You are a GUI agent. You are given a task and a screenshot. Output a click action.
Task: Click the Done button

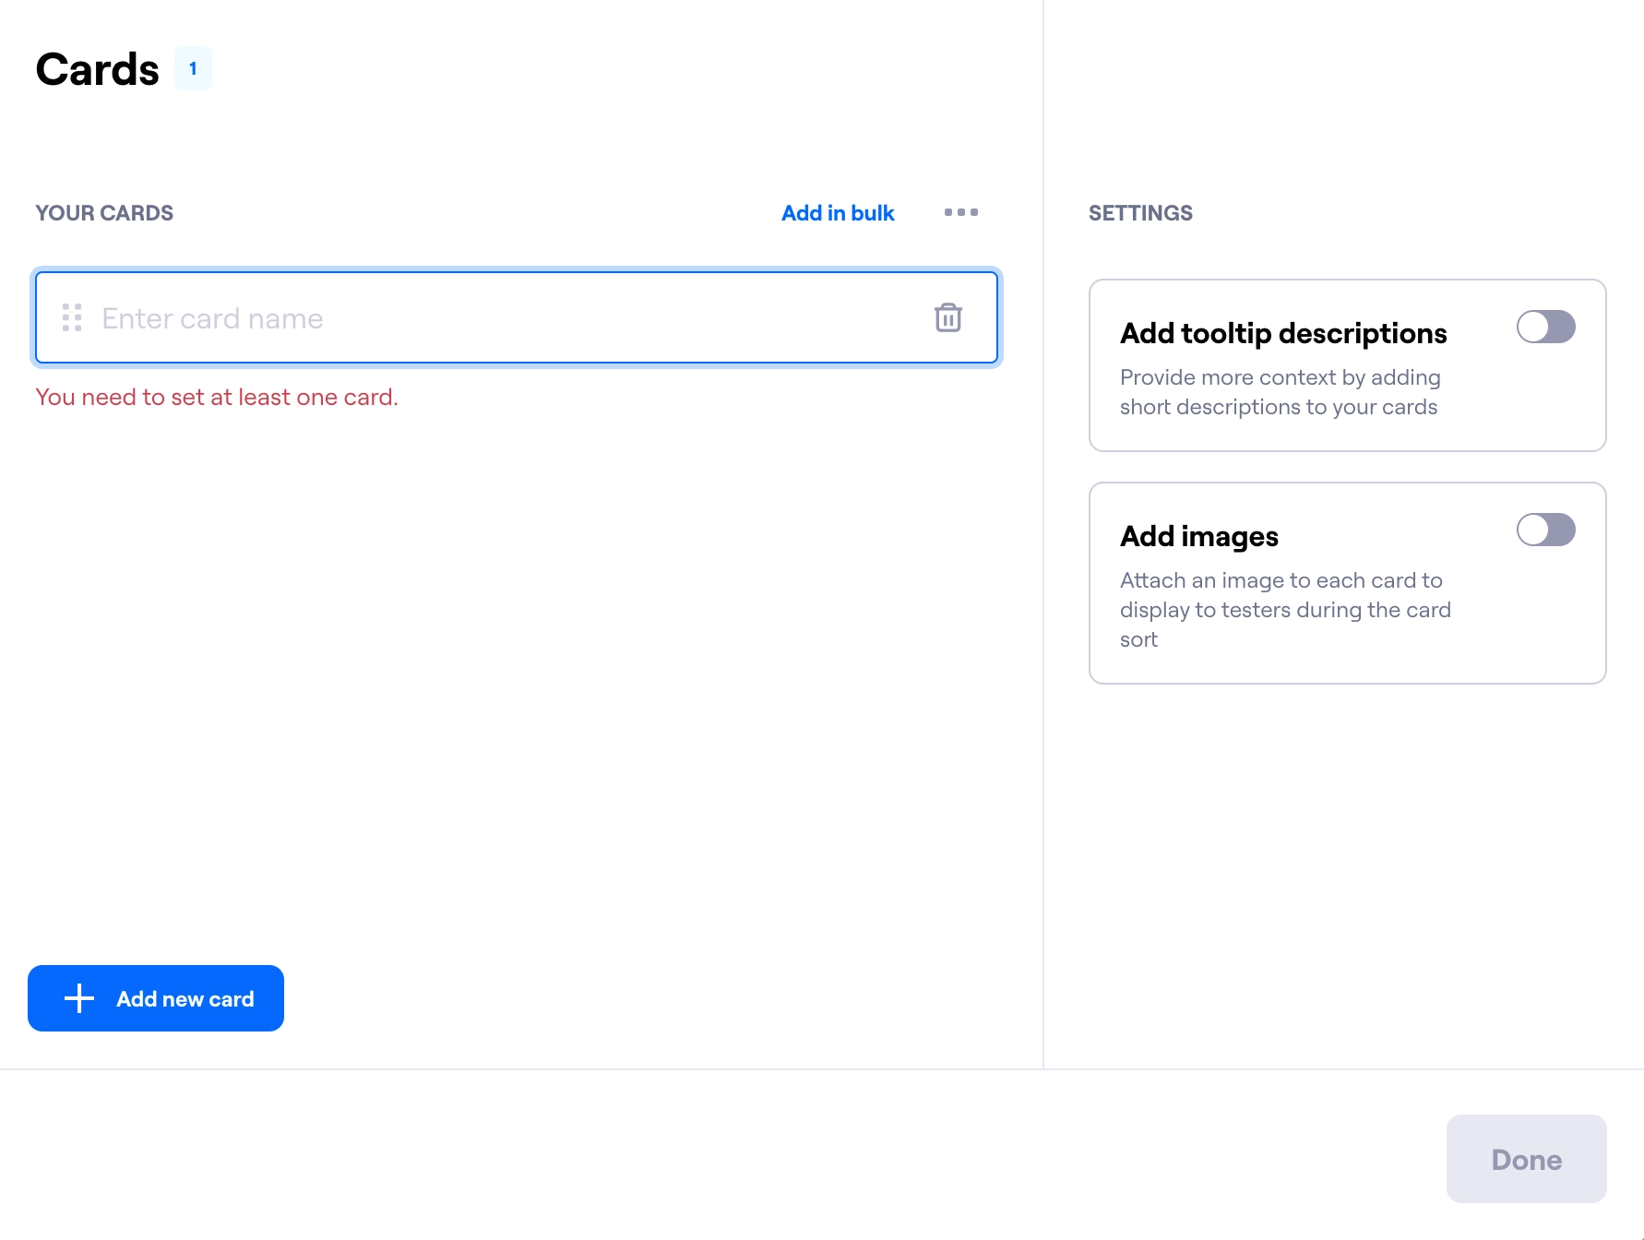1526,1159
